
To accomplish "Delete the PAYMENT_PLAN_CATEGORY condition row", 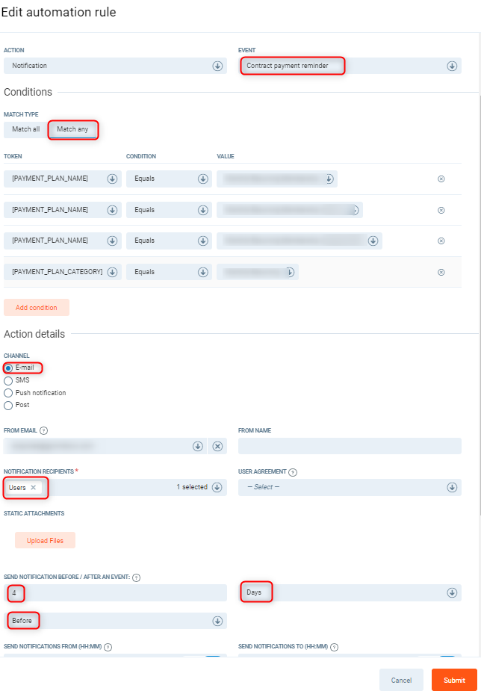I will tap(441, 272).
